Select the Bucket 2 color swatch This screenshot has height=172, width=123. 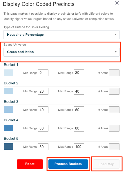(x=8, y=91)
